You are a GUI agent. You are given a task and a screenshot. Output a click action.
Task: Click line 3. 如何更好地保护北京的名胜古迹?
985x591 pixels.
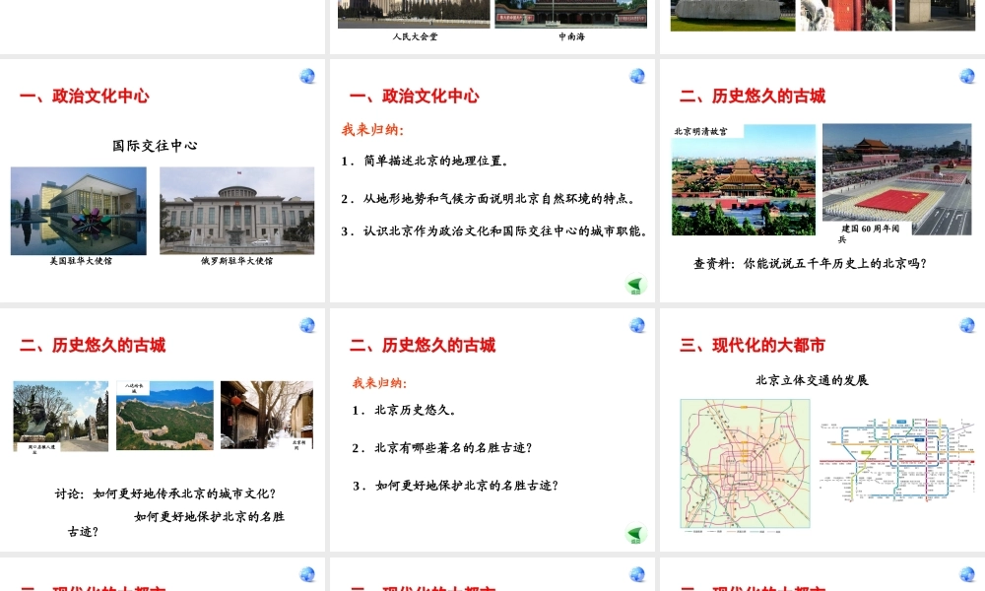coord(455,486)
